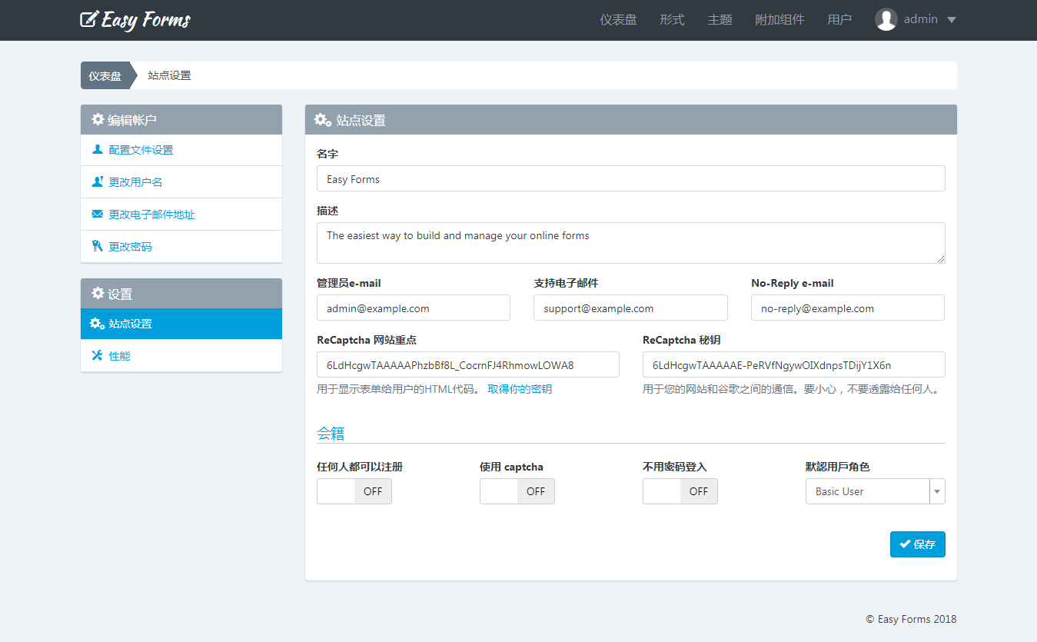
Task: Click the profile settings person icon
Action: (x=98, y=150)
